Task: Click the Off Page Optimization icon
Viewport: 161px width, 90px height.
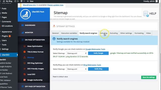Action: (23, 86)
